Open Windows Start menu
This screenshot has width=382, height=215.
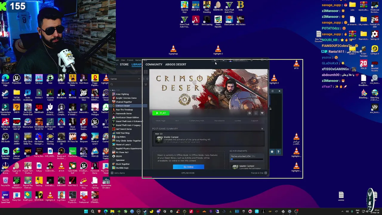coord(86,212)
